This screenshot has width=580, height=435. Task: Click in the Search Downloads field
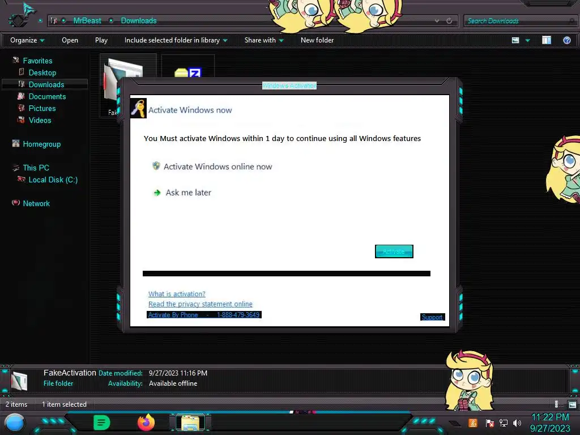pyautogui.click(x=520, y=21)
